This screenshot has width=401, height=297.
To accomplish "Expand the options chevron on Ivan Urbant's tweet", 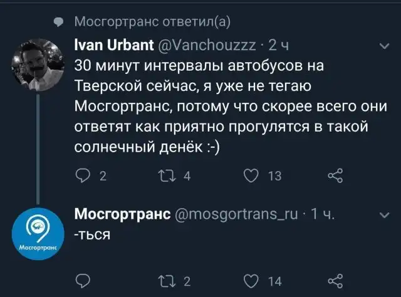I will (x=384, y=46).
